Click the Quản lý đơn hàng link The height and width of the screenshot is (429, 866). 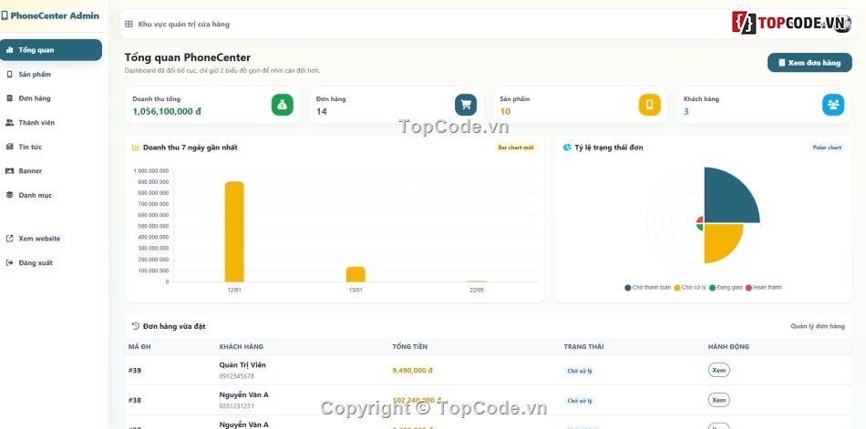point(818,326)
